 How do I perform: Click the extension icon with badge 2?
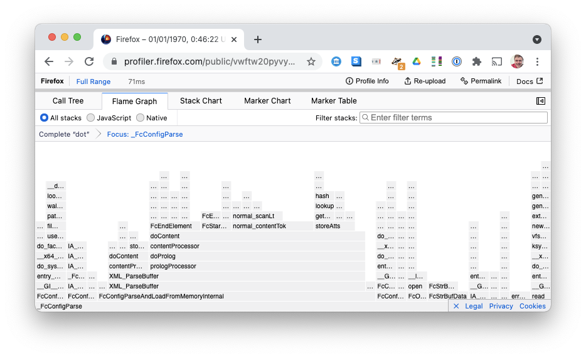coord(398,63)
